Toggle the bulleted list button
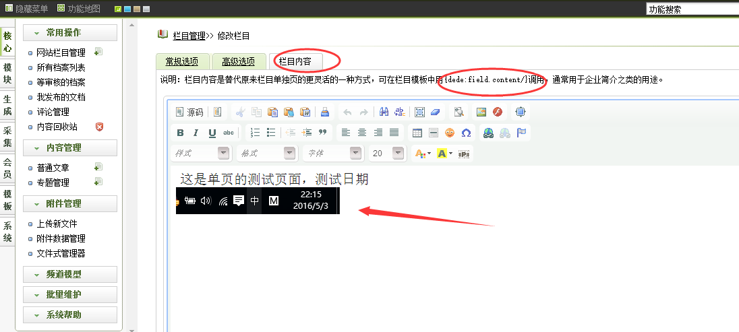Screen dimensions: 739x332 click(x=271, y=133)
